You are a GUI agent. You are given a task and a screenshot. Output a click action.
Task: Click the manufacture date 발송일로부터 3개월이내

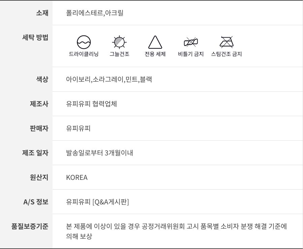tap(100, 153)
